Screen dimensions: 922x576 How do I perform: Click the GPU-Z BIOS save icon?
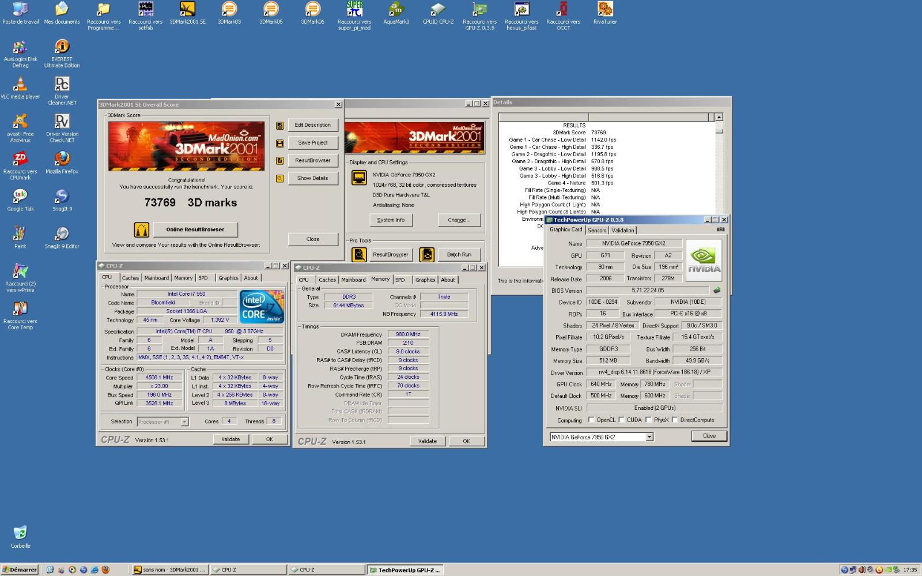pos(717,290)
